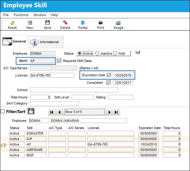Open the File menu
The image size is (190, 171).
point(6,15)
